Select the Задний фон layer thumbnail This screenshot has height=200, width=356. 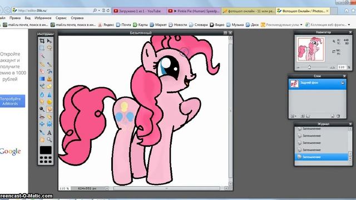[x=294, y=84]
